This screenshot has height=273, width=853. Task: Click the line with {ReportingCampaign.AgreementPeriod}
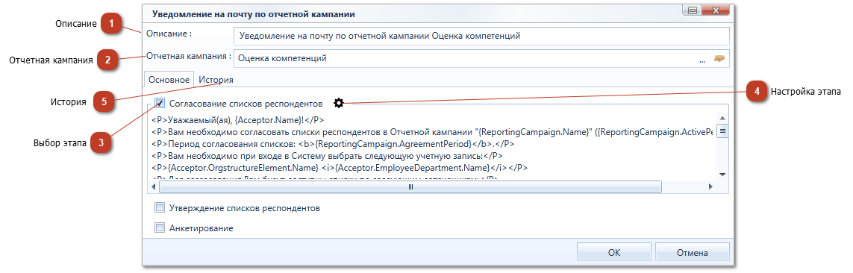click(x=332, y=144)
